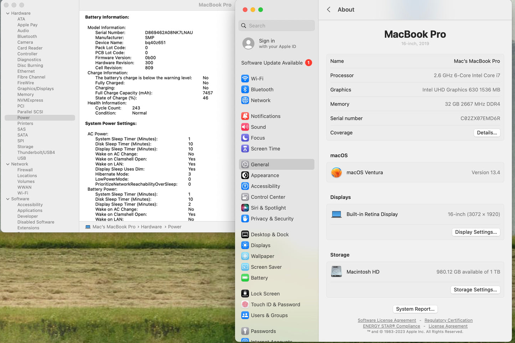The height and width of the screenshot is (343, 515).
Task: Open Touch ID & Password settings
Action: pos(275,305)
